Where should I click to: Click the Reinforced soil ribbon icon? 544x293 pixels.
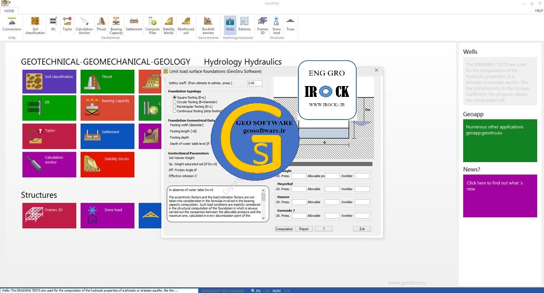coord(186,25)
